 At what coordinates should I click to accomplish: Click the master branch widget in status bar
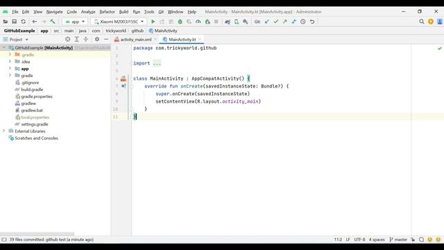point(398,240)
